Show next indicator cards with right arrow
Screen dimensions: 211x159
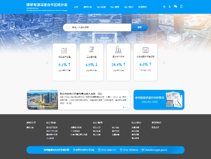[164, 63]
